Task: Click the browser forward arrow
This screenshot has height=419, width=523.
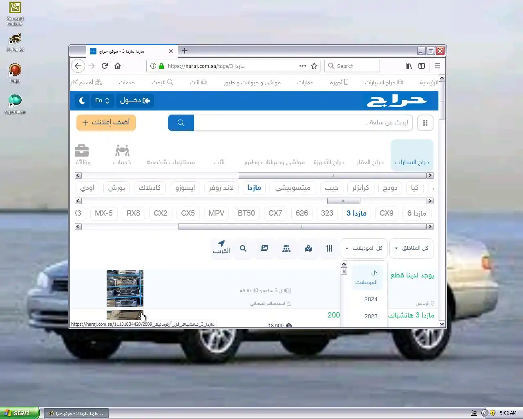Action: 92,66
